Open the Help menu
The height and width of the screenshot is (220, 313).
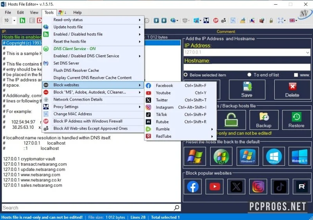[x=77, y=12]
